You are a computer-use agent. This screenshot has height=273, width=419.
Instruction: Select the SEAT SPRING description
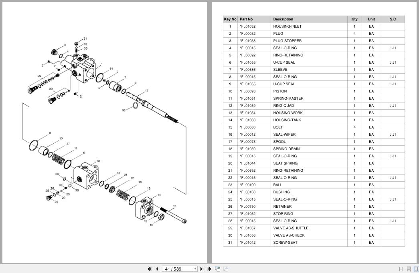tap(285, 163)
